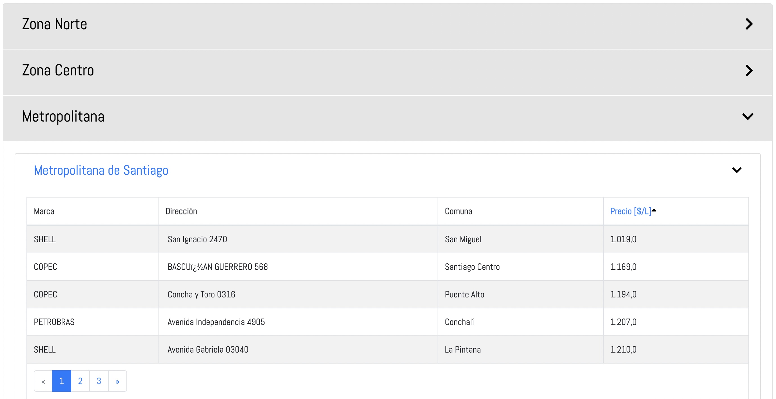This screenshot has height=399, width=776.
Task: Click price 1.019,0
Action: click(x=623, y=239)
